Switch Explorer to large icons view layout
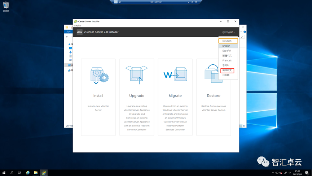The width and height of the screenshot is (312, 176). (244, 126)
